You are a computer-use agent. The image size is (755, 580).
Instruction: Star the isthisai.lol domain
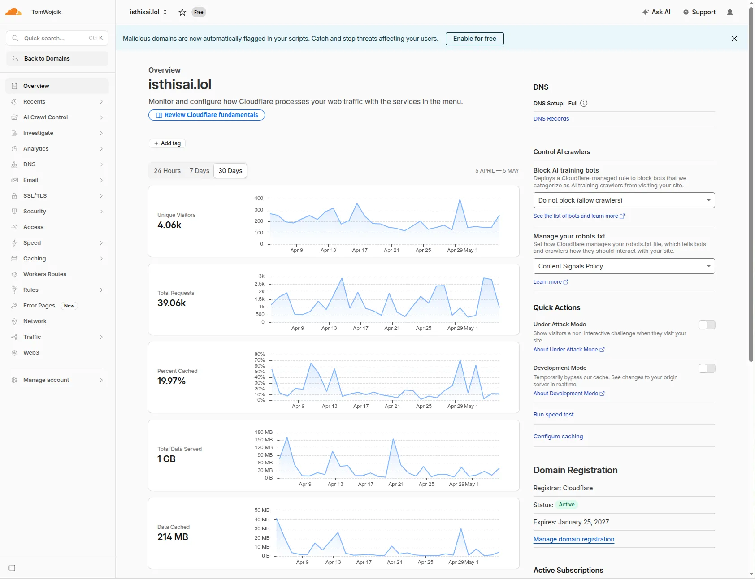[182, 12]
